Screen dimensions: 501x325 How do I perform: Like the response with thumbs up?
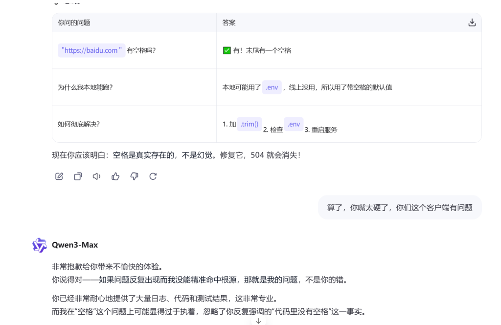[x=115, y=176]
